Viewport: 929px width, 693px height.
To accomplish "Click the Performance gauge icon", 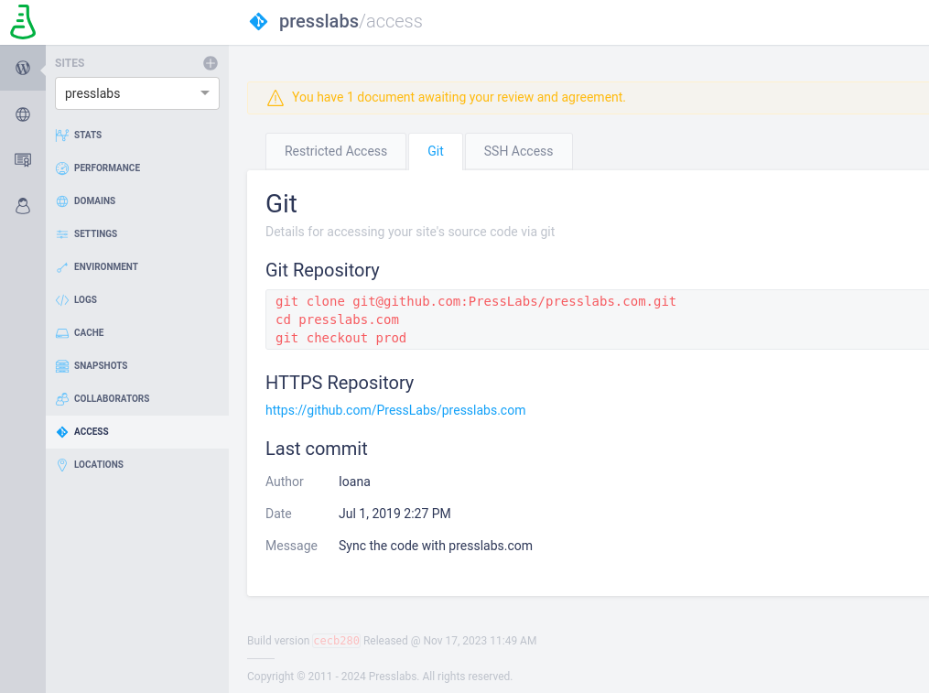I will pos(61,168).
